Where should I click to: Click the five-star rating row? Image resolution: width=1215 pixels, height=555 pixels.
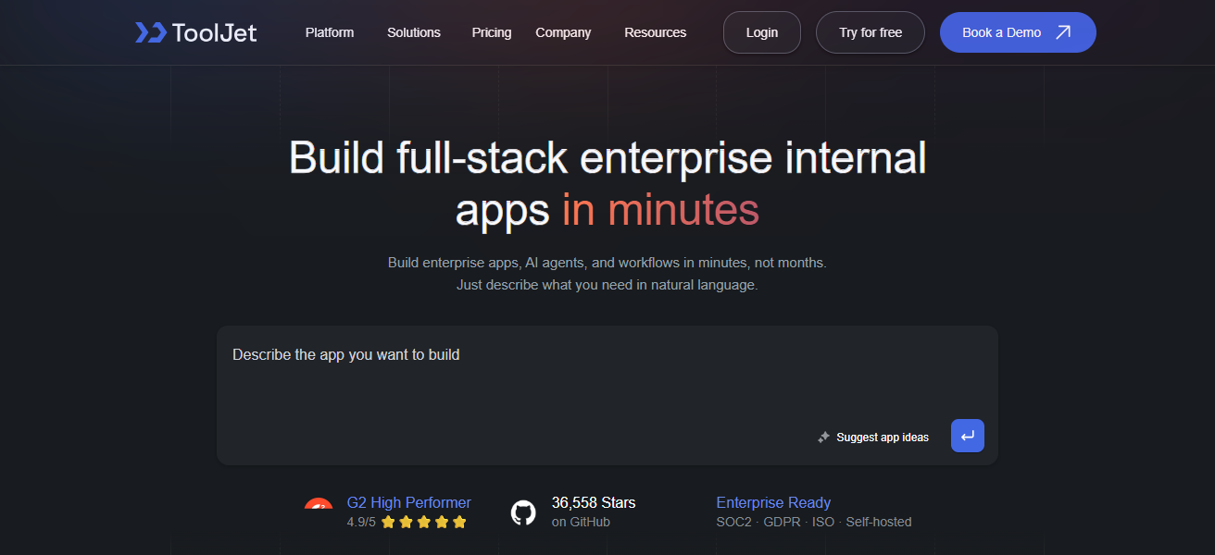[x=423, y=522]
